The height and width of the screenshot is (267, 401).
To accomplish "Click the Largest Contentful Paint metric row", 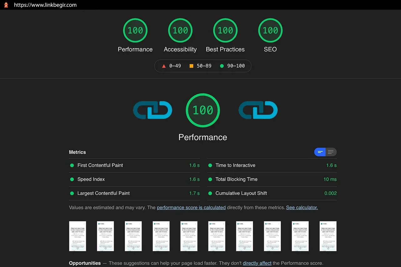I will click(x=103, y=193).
